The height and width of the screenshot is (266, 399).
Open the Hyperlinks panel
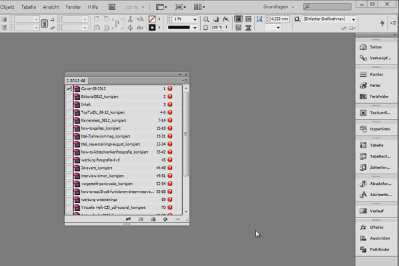[x=376, y=129]
